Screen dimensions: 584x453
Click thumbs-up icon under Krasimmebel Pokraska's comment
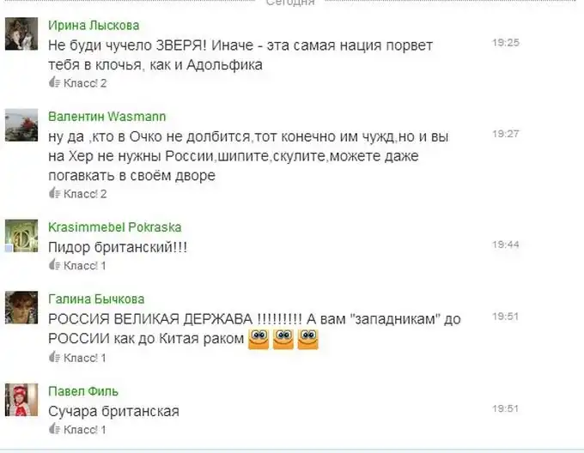pyautogui.click(x=54, y=265)
